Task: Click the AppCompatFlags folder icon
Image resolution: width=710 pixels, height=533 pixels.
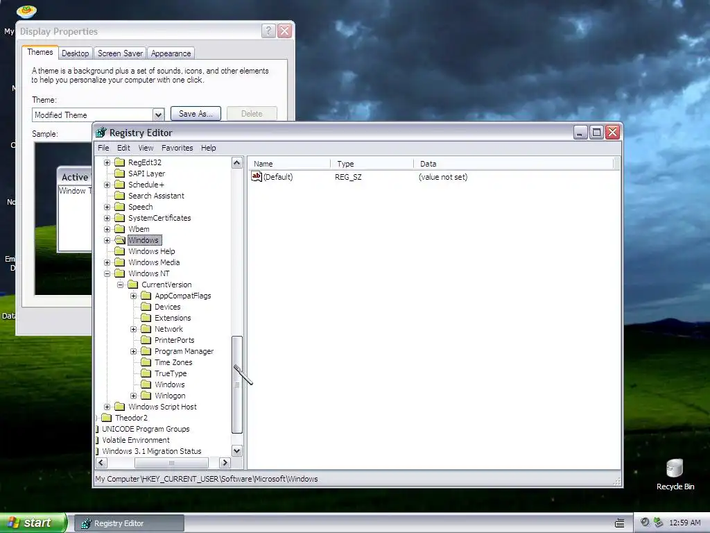Action: tap(146, 296)
